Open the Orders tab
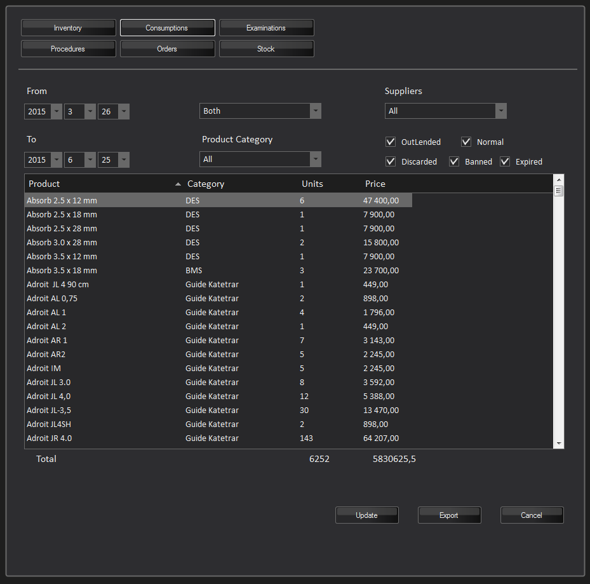 tap(168, 49)
